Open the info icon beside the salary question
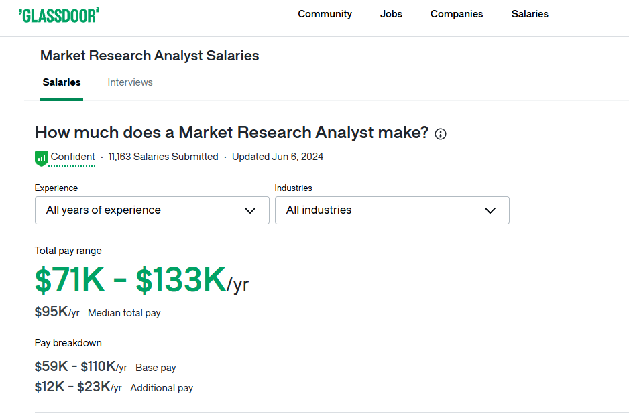The width and height of the screenshot is (629, 414). 441,134
